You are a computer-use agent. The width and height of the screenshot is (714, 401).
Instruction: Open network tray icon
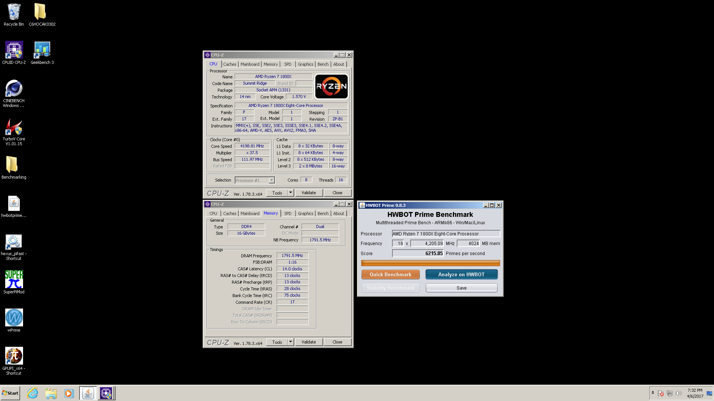coord(670,393)
